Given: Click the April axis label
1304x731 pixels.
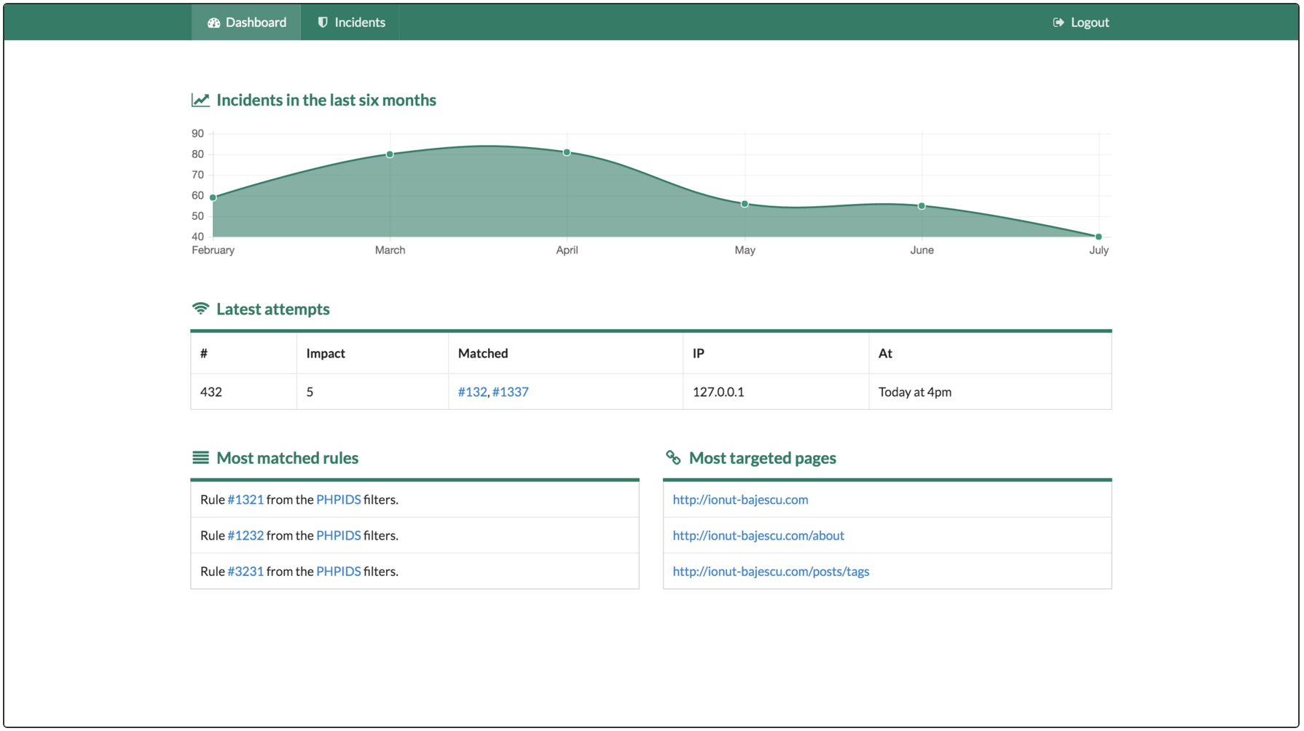Looking at the screenshot, I should [567, 250].
